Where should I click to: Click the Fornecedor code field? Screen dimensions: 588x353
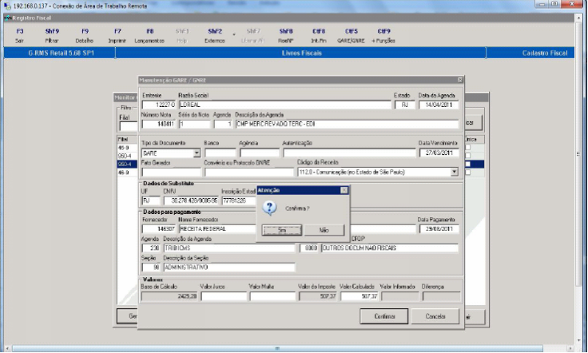159,229
